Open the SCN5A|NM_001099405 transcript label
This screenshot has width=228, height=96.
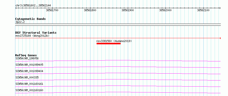pos(29,65)
